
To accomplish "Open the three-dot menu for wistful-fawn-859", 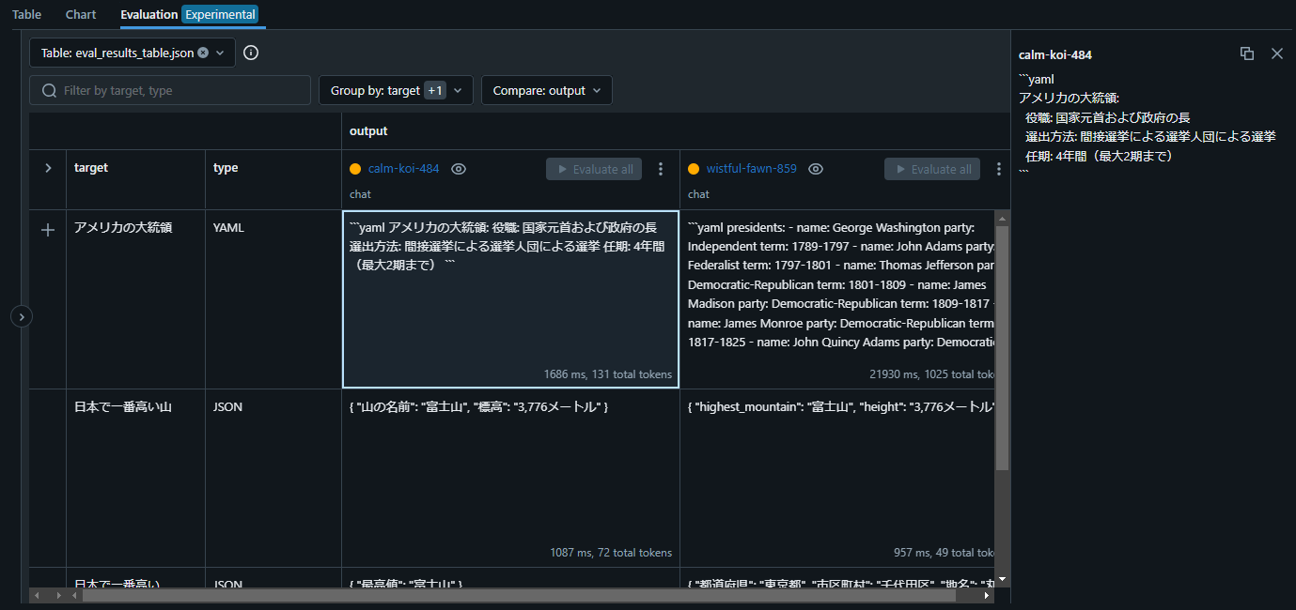I will point(998,168).
